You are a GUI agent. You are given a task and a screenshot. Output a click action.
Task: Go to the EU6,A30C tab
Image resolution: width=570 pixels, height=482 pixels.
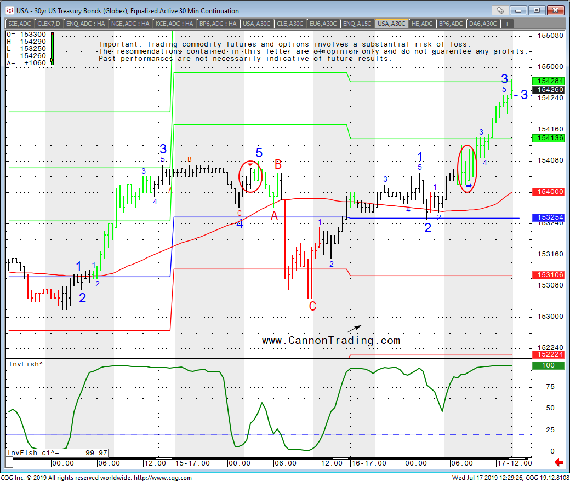click(x=323, y=24)
